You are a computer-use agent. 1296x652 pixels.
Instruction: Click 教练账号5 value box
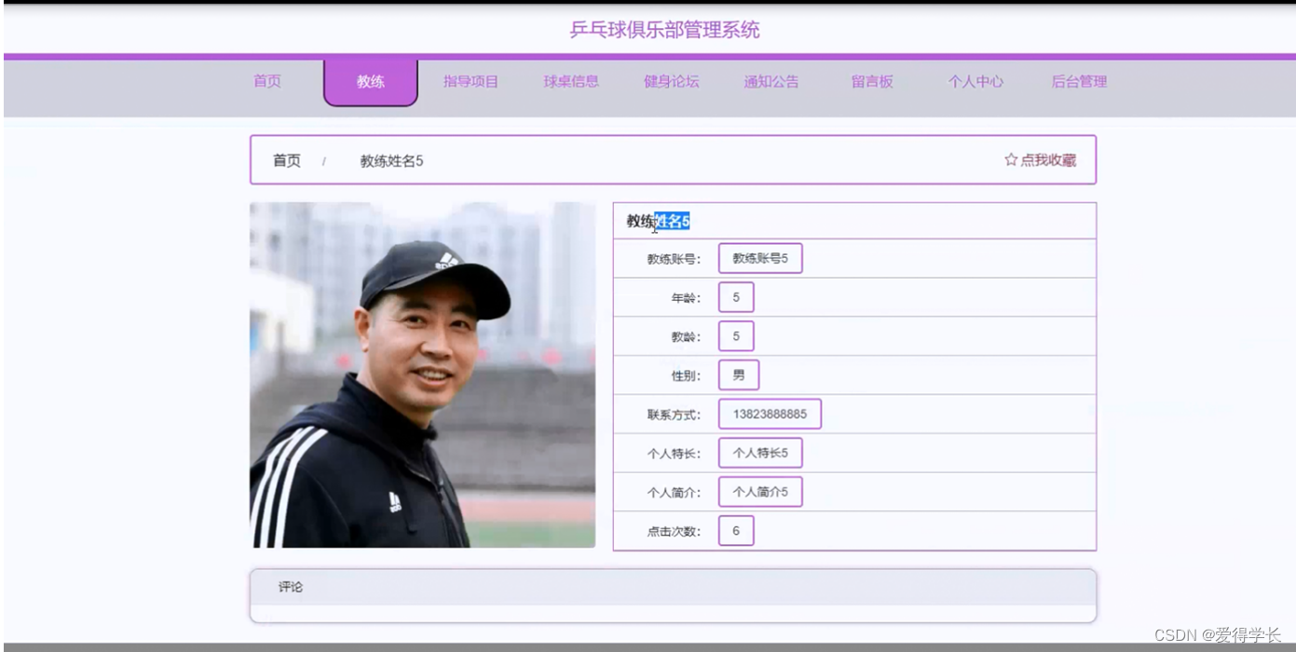pyautogui.click(x=760, y=258)
